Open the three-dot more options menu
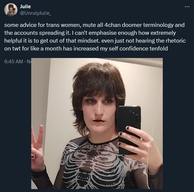 tap(187, 7)
